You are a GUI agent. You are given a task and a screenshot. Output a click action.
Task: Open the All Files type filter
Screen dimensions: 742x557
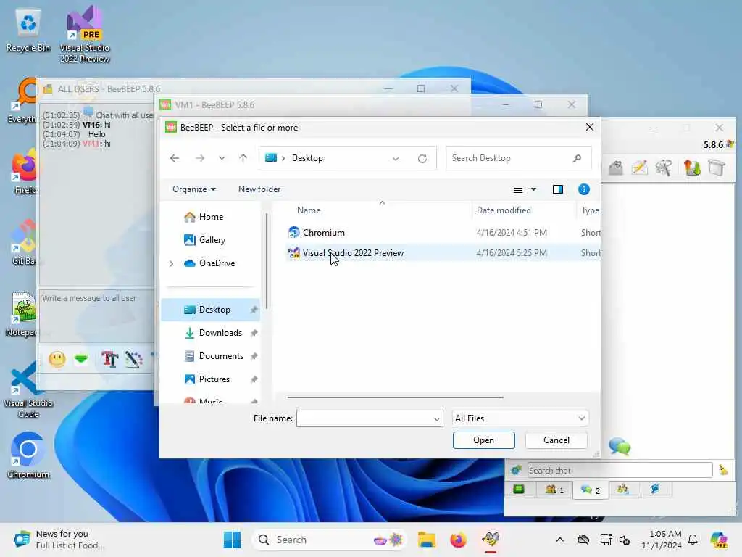point(520,418)
